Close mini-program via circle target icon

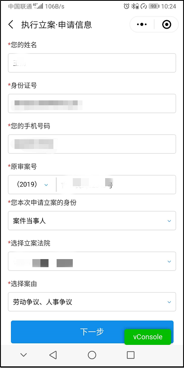[167, 24]
